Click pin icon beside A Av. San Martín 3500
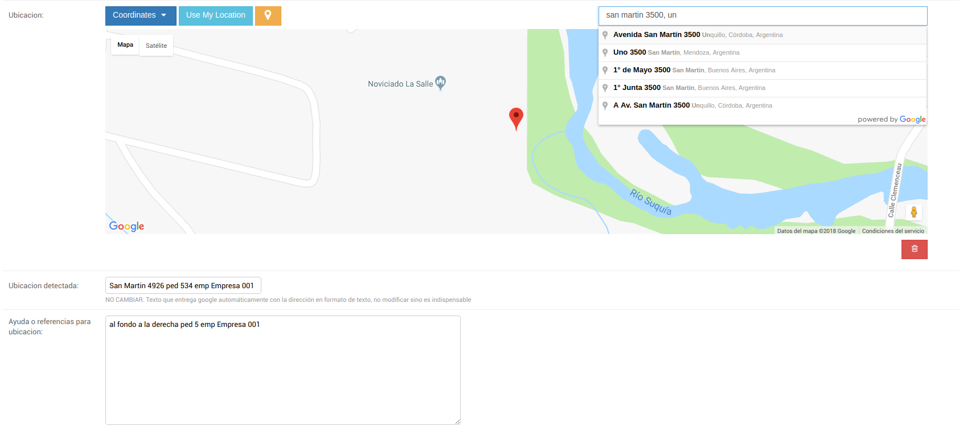 coord(605,105)
